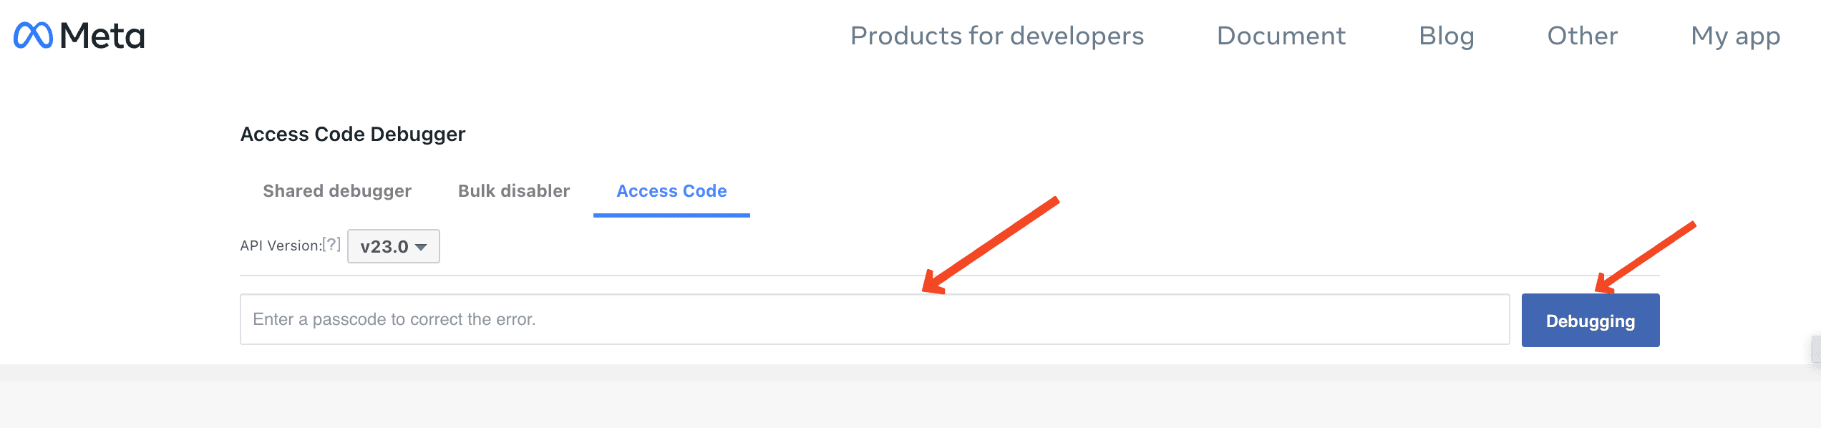Click the API Version help question mark
This screenshot has height=428, width=1821.
331,244
